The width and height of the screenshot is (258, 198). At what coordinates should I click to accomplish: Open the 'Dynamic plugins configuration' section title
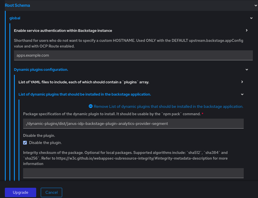tap(41, 69)
